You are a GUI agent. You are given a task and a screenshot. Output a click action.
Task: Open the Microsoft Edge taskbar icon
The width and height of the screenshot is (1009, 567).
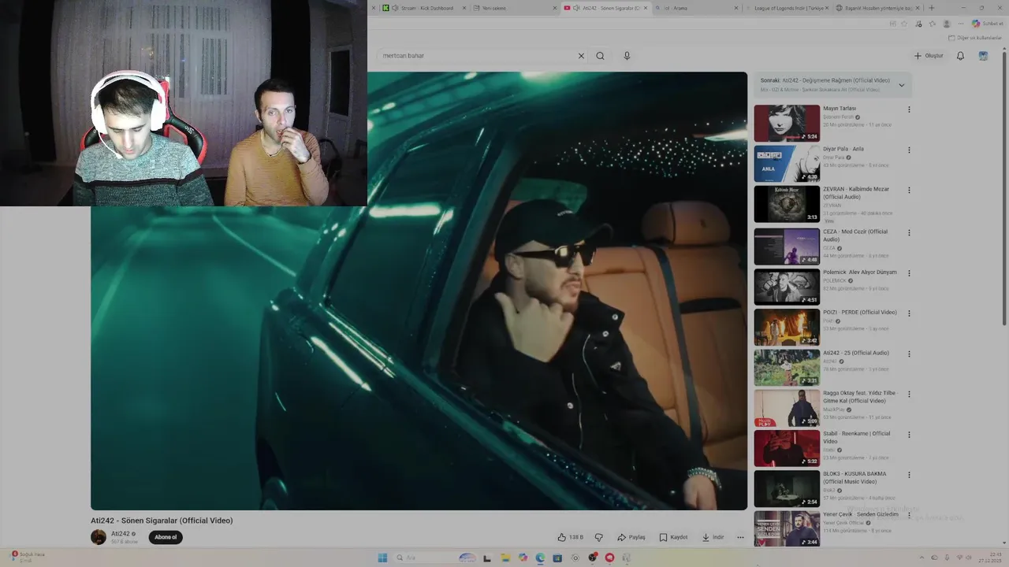tap(540, 558)
